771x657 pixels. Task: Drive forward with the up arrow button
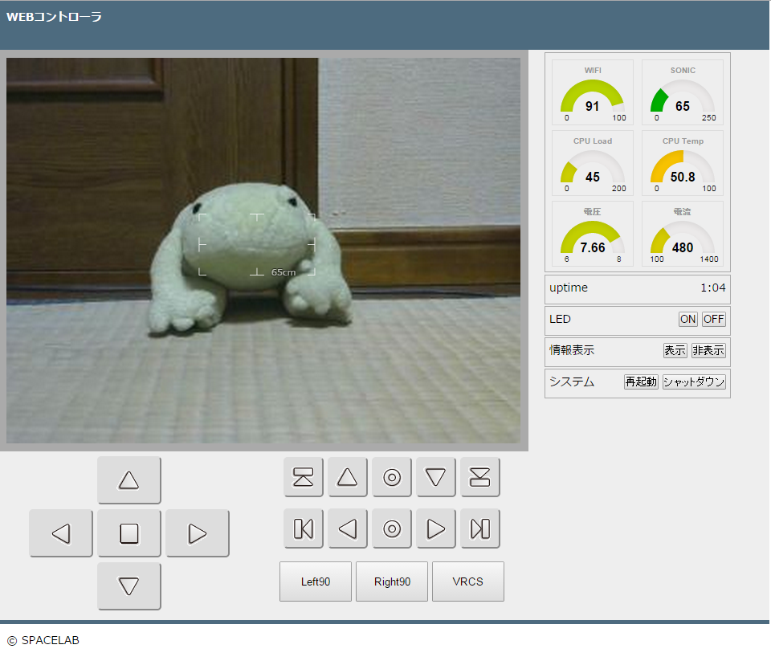(128, 480)
